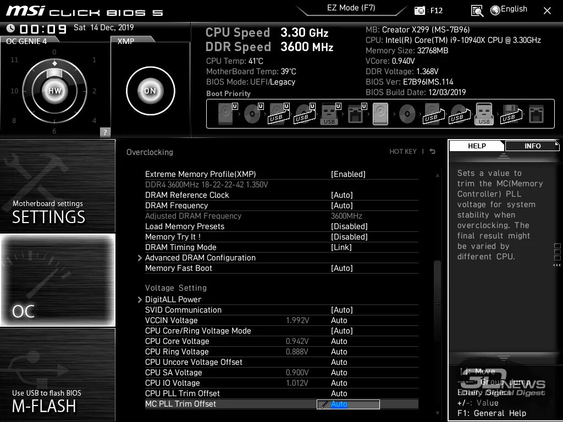The width and height of the screenshot is (563, 422).
Task: Click the CPU PLL Trim Offset Auto value
Action: point(339,393)
